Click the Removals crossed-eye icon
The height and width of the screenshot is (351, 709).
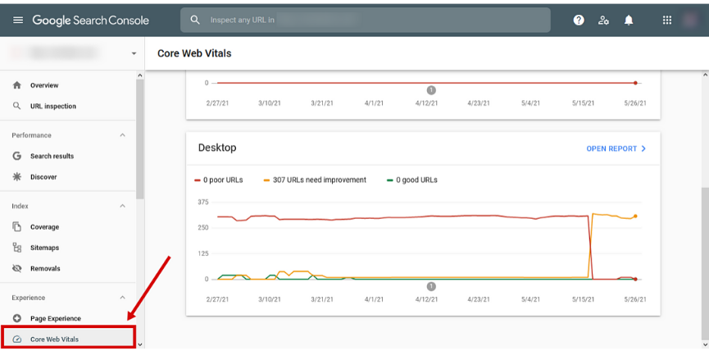(x=16, y=268)
